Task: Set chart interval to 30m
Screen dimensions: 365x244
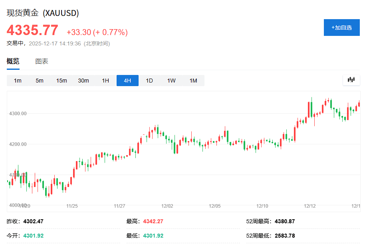Action: 83,81
